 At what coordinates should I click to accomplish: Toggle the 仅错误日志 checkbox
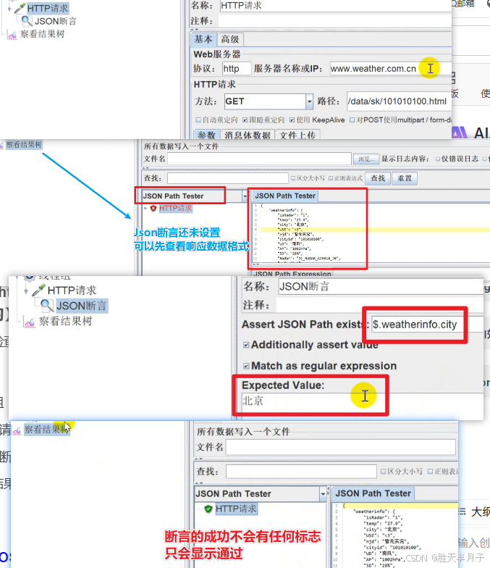(x=438, y=159)
